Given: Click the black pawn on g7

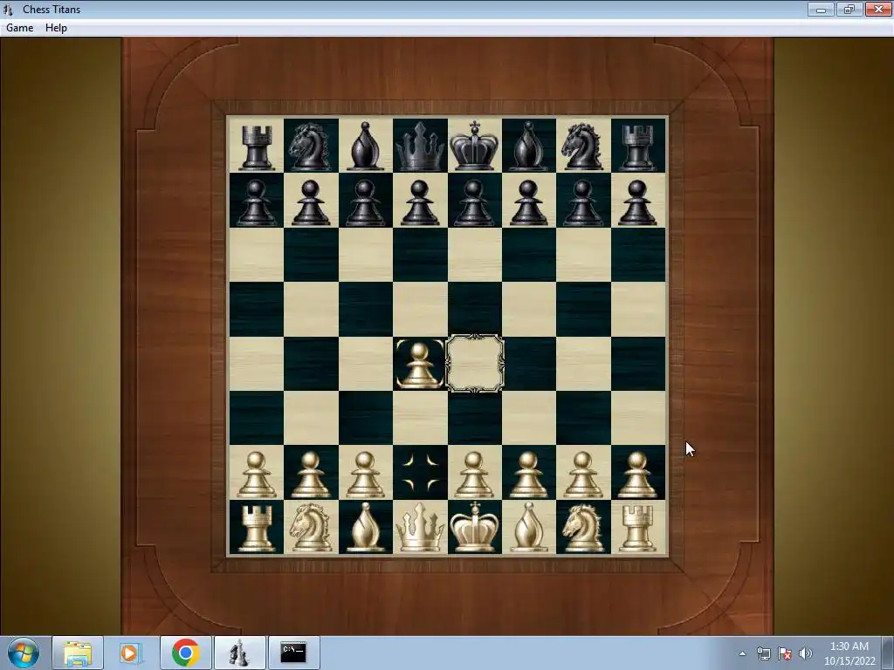Looking at the screenshot, I should point(583,201).
